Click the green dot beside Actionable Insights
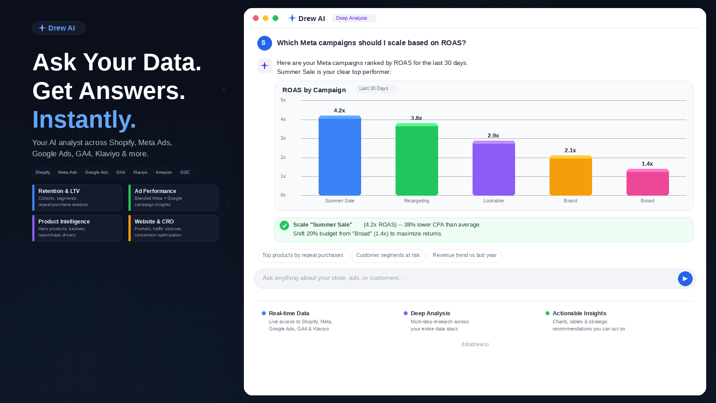716x403 pixels. (x=548, y=313)
